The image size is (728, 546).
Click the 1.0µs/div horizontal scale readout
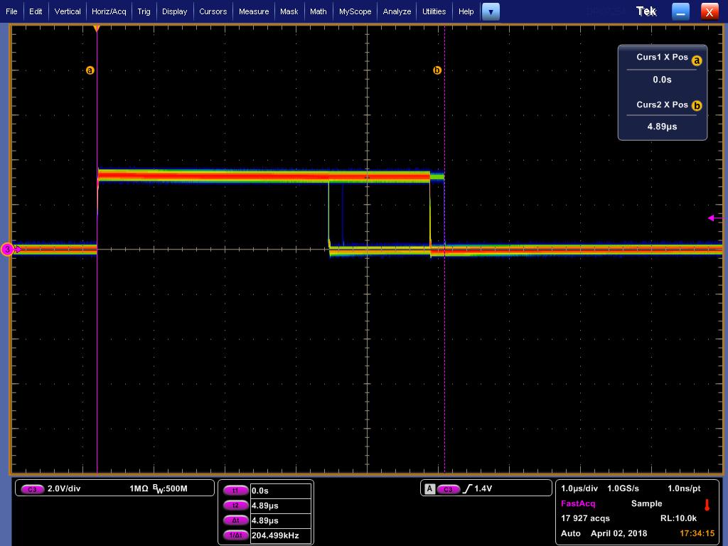click(x=579, y=488)
